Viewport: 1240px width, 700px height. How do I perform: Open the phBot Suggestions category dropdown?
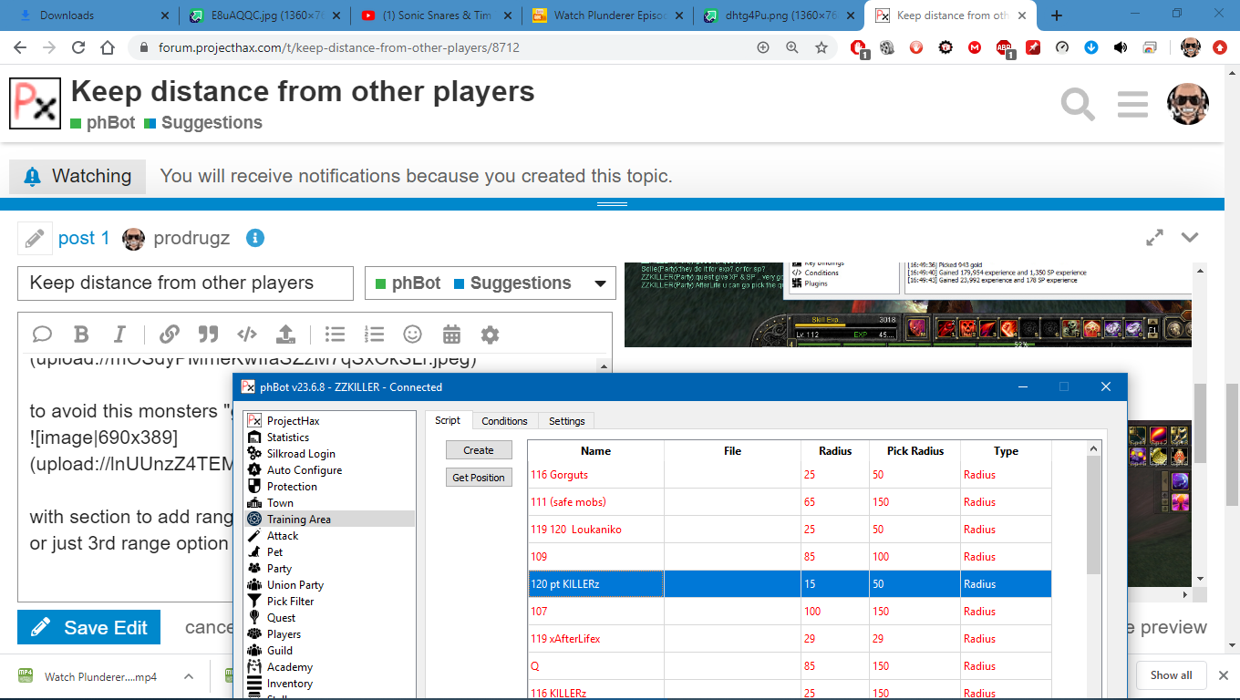coord(491,283)
